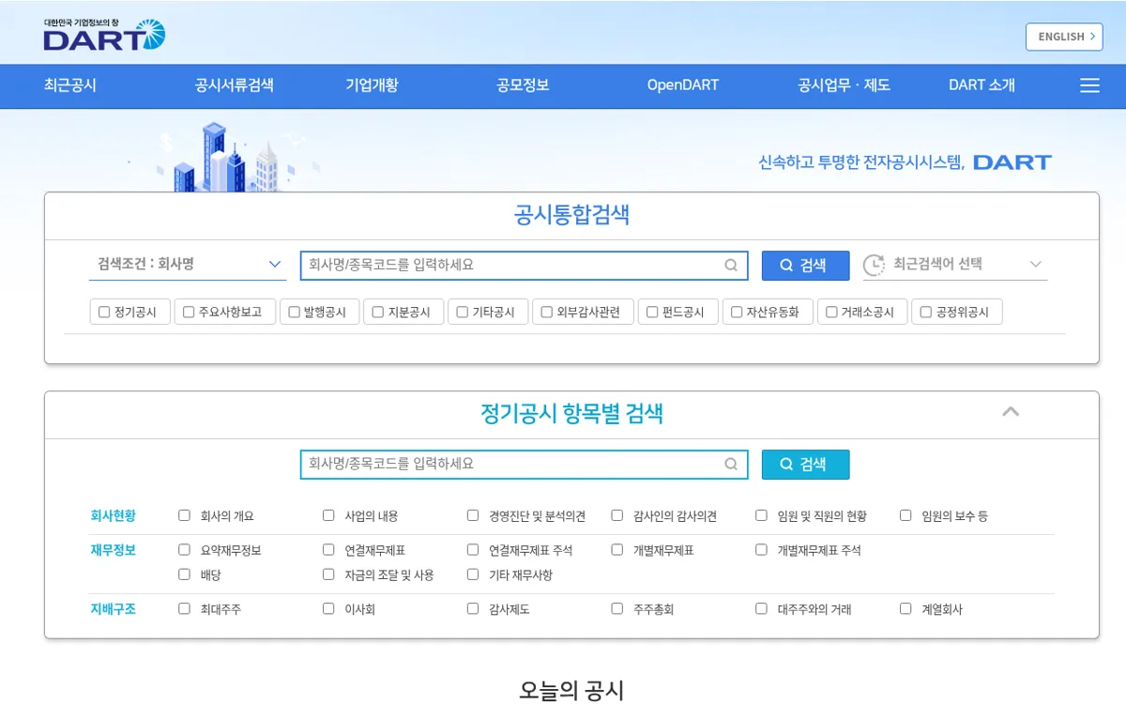Select the 요약재무정보 checkbox
This screenshot has height=704, width=1126.
pos(184,550)
